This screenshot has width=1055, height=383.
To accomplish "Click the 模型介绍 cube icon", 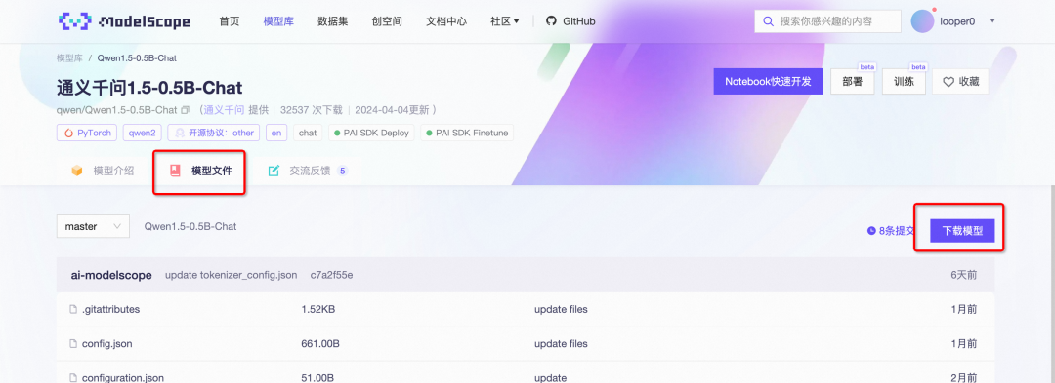I will pyautogui.click(x=77, y=172).
